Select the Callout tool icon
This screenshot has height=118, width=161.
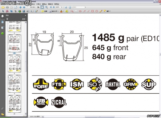point(72,11)
